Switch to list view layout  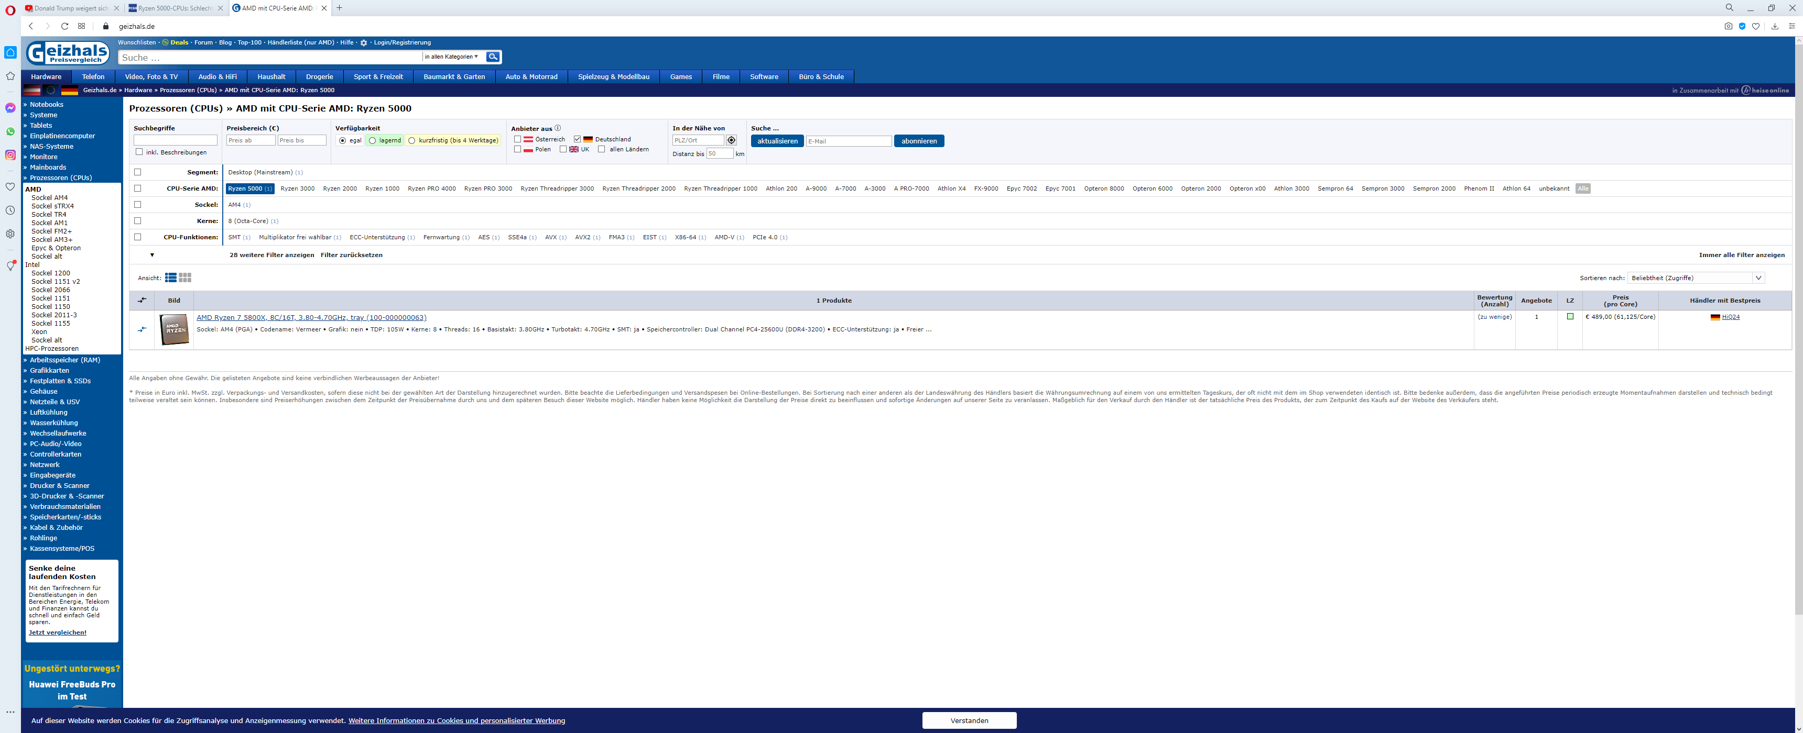[170, 277]
